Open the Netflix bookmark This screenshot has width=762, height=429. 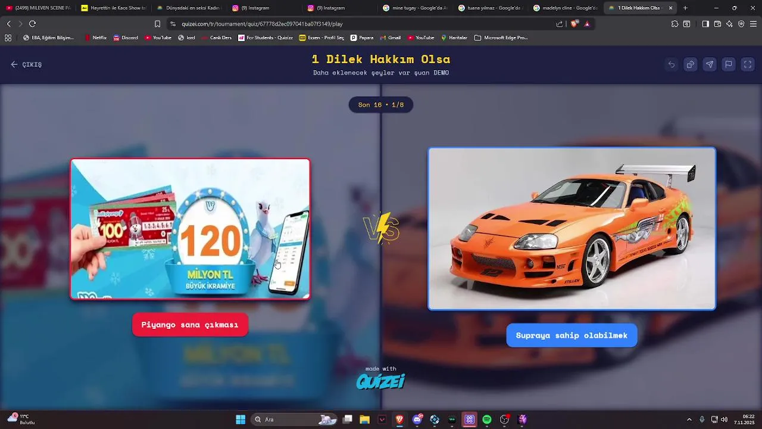point(96,38)
